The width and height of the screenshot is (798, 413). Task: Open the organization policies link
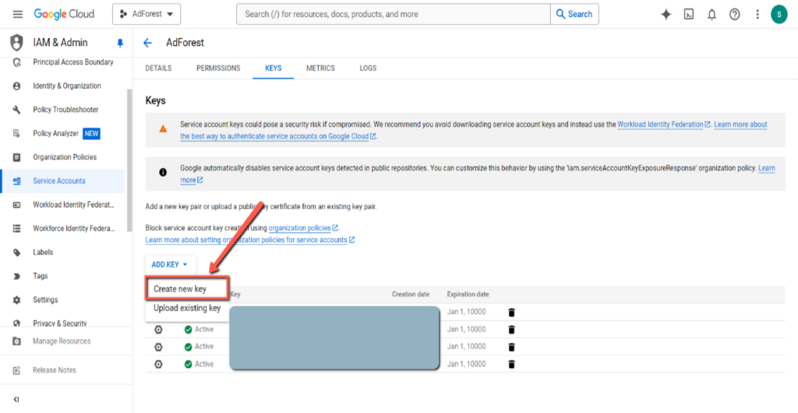[303, 228]
